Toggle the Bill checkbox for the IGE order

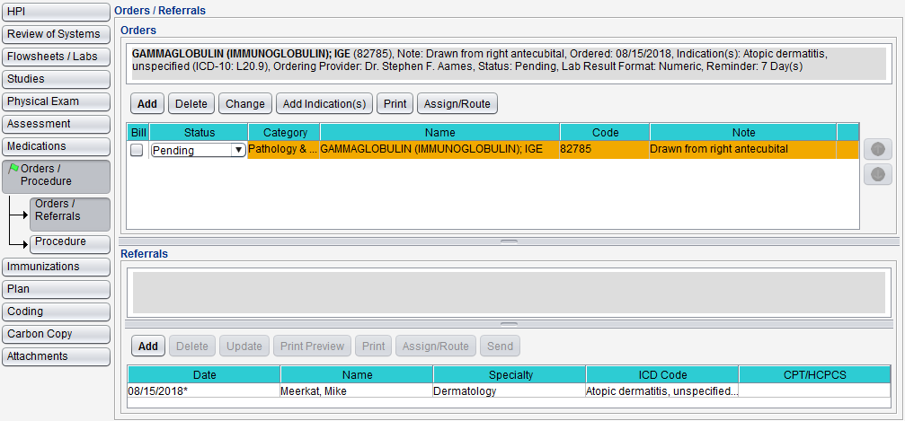point(137,150)
